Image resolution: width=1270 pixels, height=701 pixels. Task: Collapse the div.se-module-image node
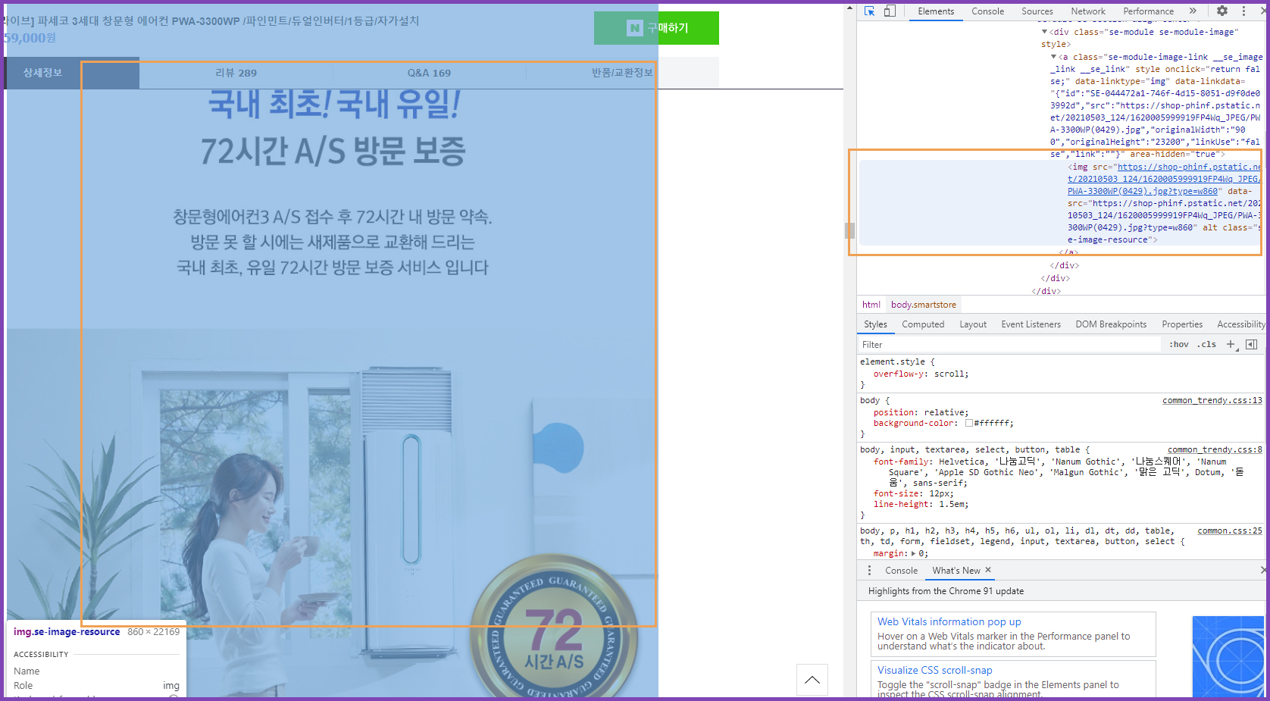[1044, 32]
